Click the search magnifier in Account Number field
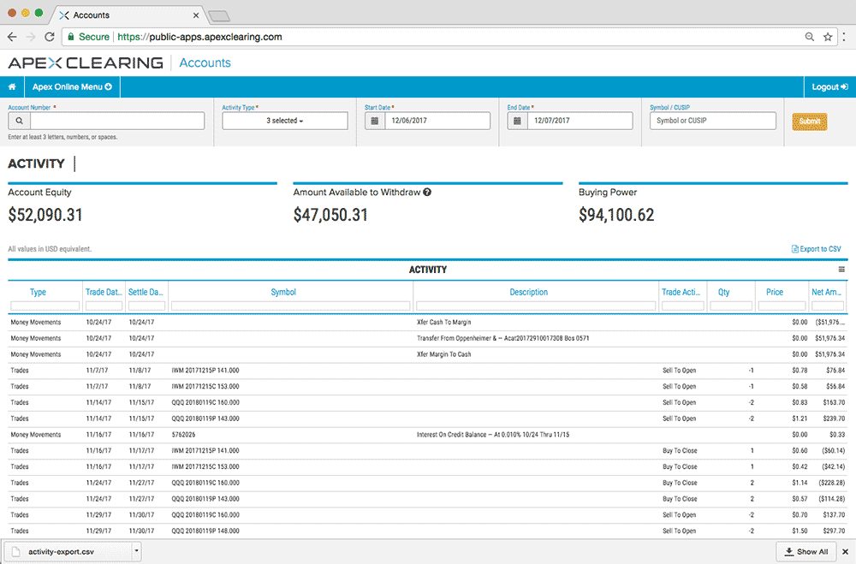The width and height of the screenshot is (856, 564). [x=19, y=121]
